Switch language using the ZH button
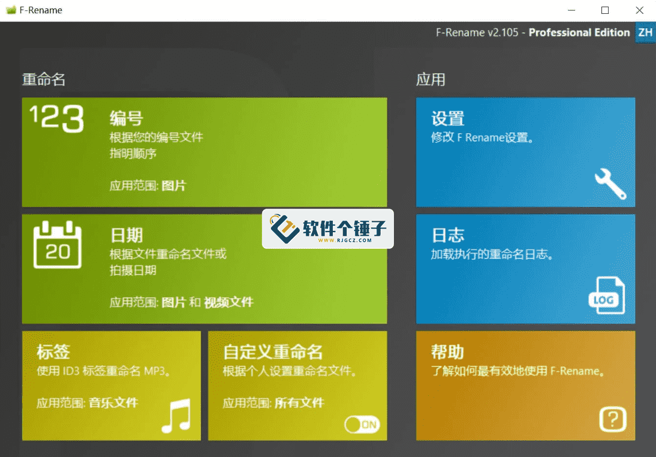The image size is (656, 457). pyautogui.click(x=645, y=33)
